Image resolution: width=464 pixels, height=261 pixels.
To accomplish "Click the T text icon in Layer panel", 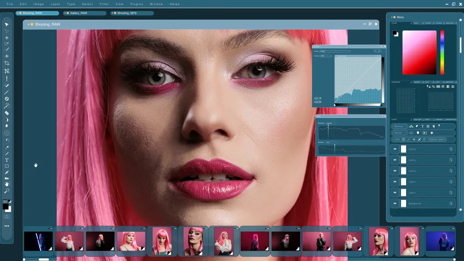I will point(423,126).
